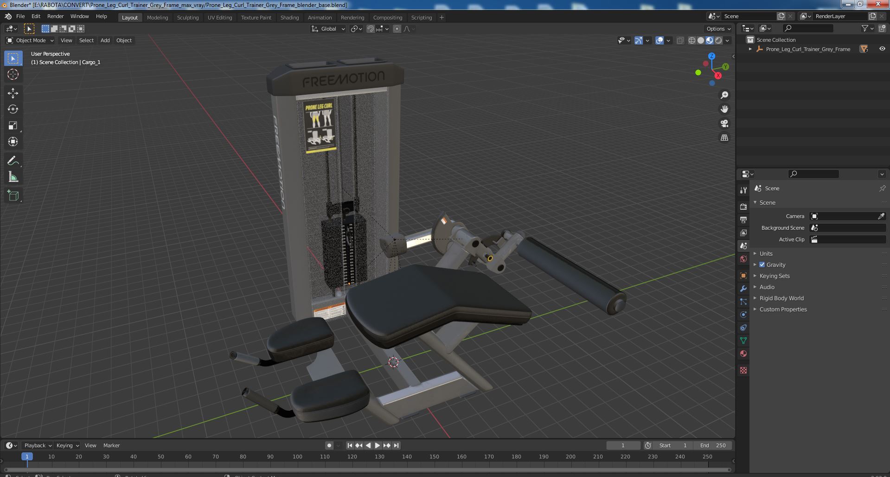Click the Camera object field
Viewport: 890px width, 477px height.
[843, 216]
